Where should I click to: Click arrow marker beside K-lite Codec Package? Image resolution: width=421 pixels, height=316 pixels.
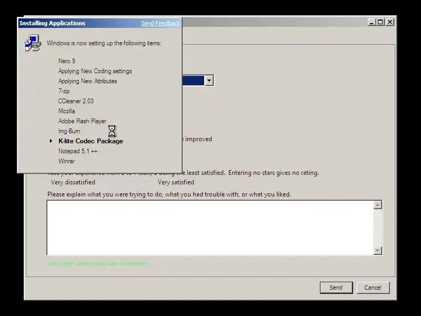pyautogui.click(x=51, y=141)
